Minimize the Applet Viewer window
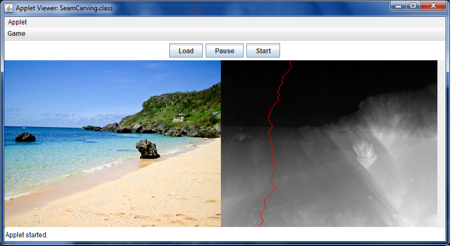The height and width of the screenshot is (246, 451). click(x=400, y=5)
